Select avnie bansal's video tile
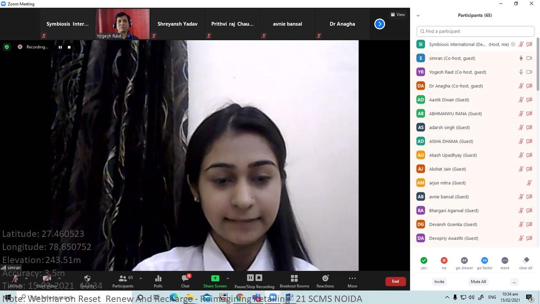540x304 pixels. click(287, 24)
